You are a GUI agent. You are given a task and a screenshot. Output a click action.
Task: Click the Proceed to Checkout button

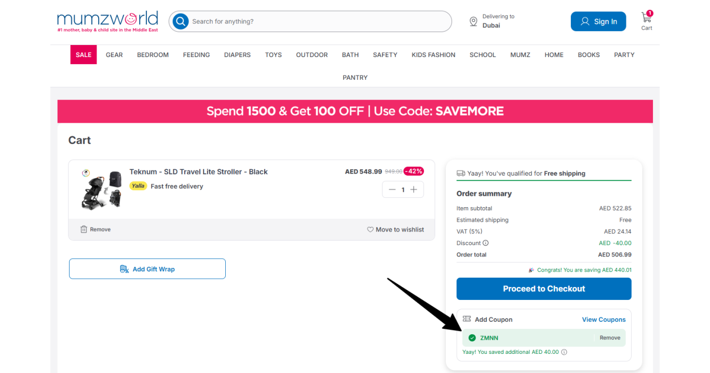[x=544, y=289]
